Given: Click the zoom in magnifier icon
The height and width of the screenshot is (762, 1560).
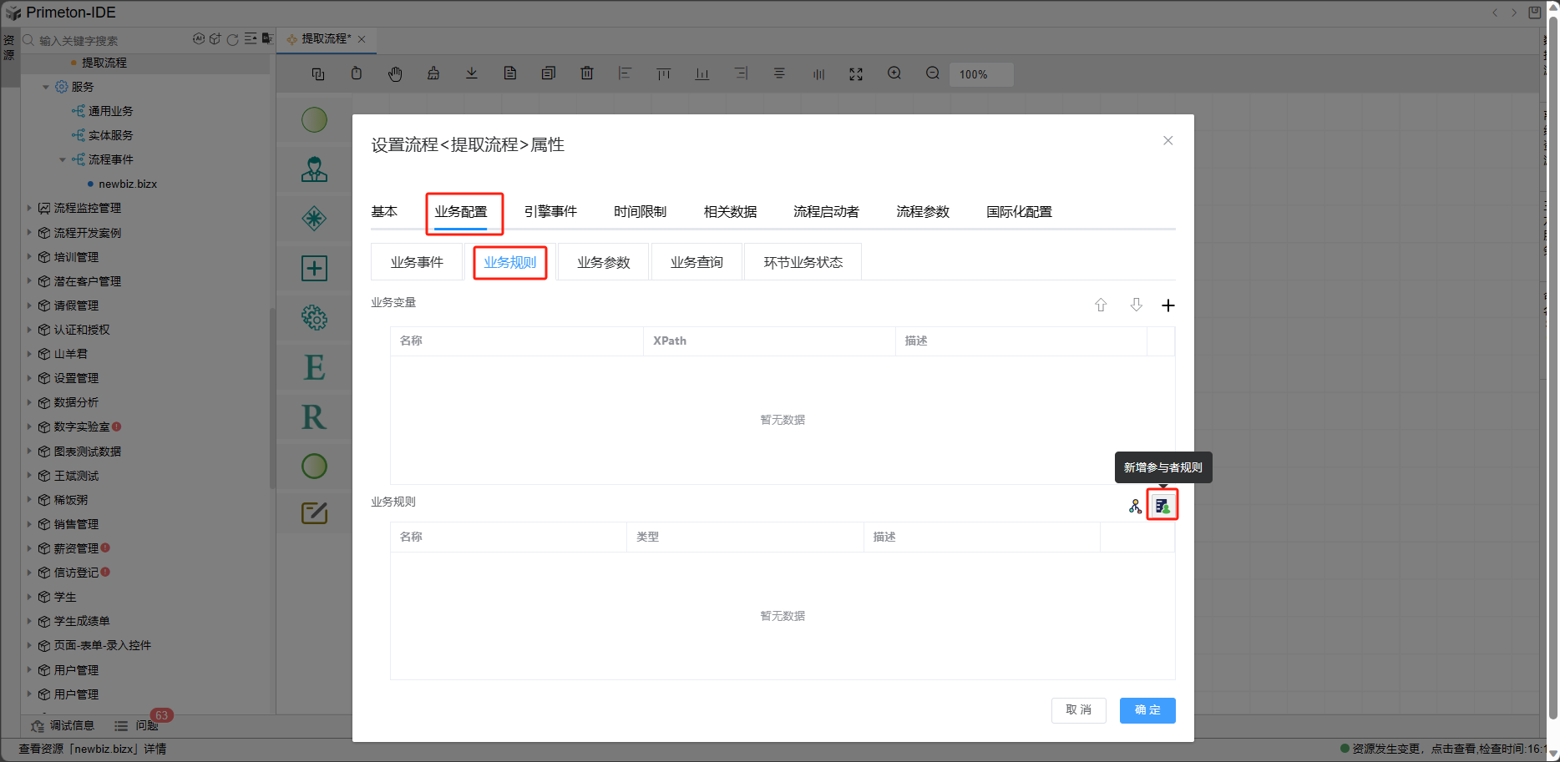Looking at the screenshot, I should [x=894, y=73].
